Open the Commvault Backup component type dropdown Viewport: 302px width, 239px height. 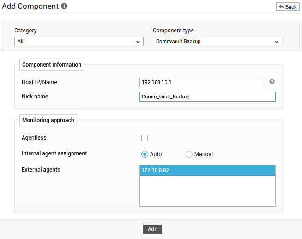pyautogui.click(x=217, y=42)
